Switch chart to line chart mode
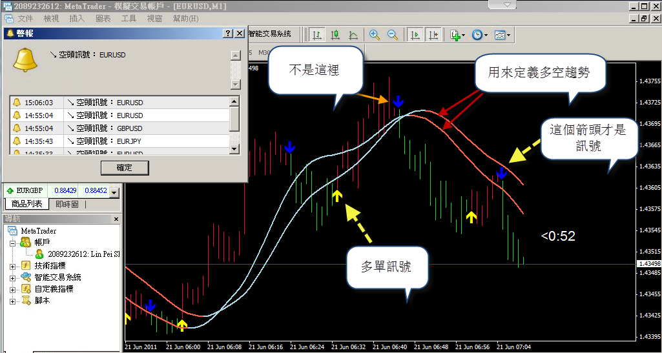Screen dimensions: 662x353 pyautogui.click(x=354, y=35)
